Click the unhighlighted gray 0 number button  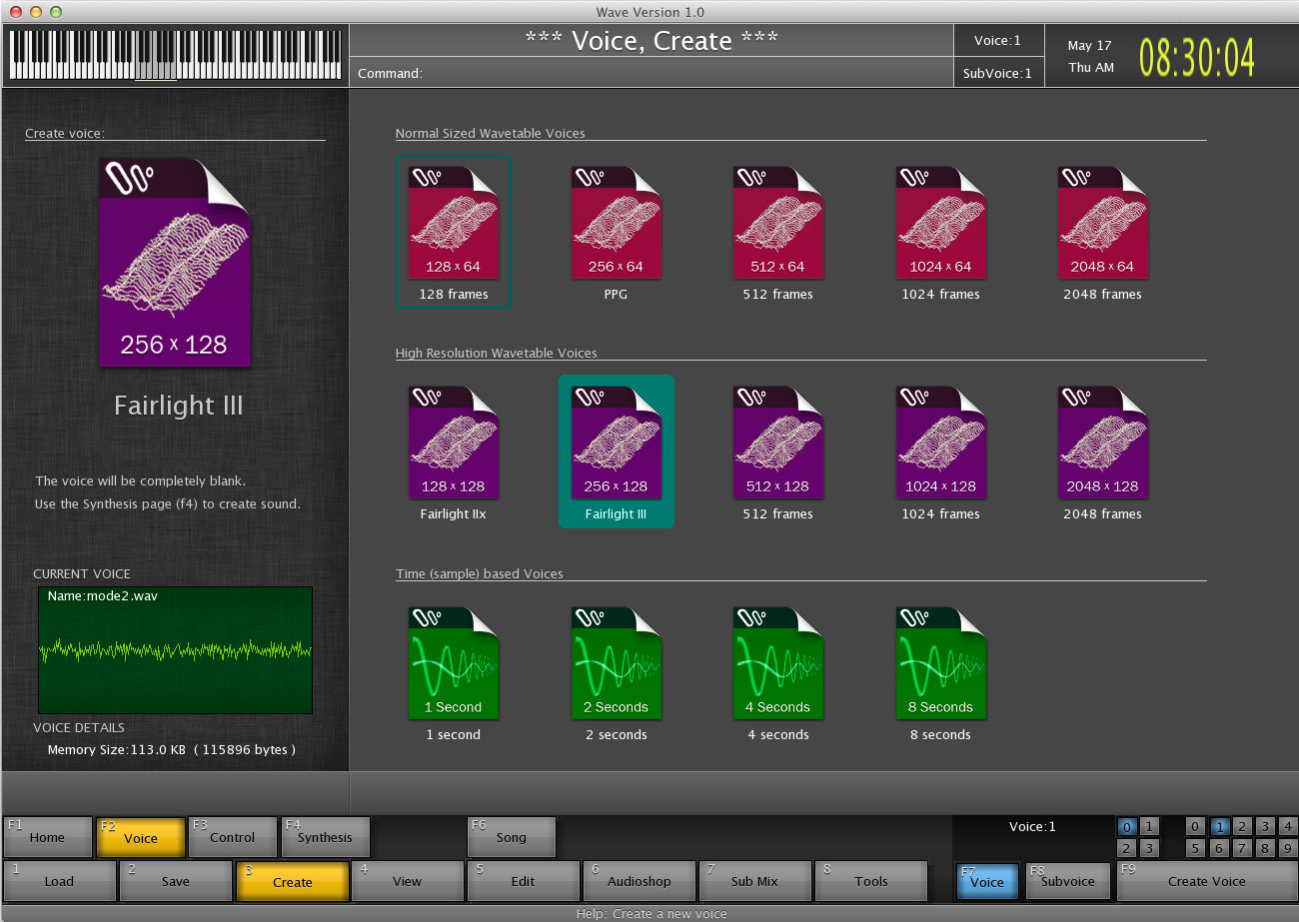click(1196, 826)
